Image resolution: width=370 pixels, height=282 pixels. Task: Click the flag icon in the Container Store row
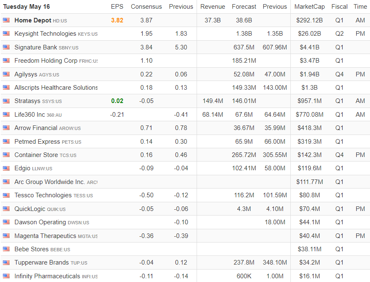[x=6, y=155]
